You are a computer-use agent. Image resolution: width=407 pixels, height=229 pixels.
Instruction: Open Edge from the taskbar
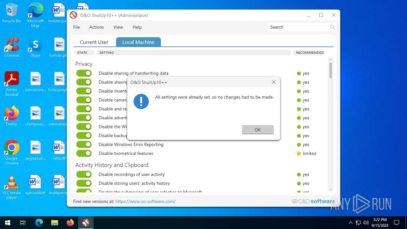coord(39,223)
